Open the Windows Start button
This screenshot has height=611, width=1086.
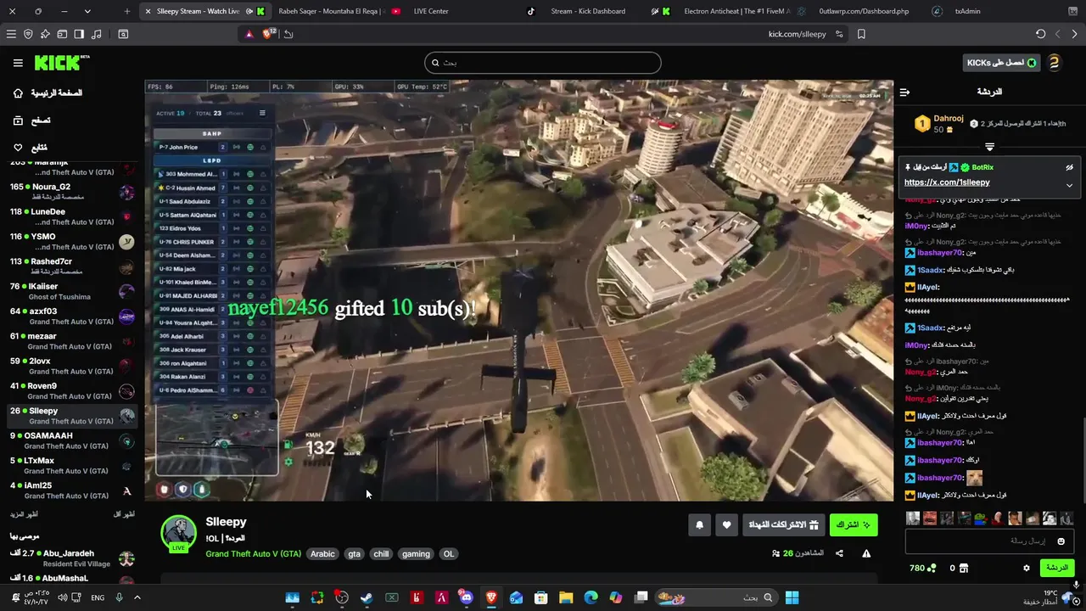click(792, 597)
